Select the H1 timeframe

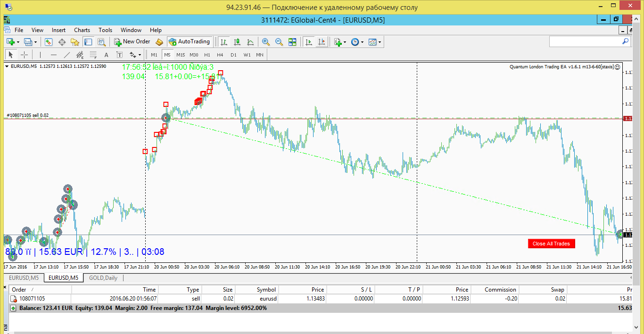pyautogui.click(x=207, y=55)
